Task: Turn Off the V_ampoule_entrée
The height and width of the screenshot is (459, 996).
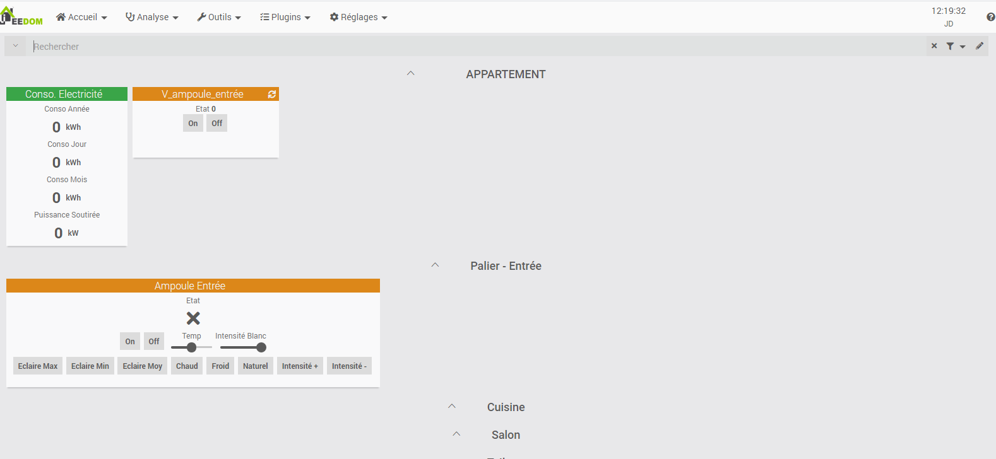Action: (x=217, y=123)
